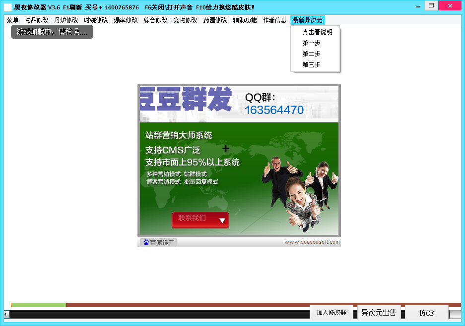The height and width of the screenshot is (326, 465).
Task: Open the www.doudousoft.com link
Action: click(312, 242)
